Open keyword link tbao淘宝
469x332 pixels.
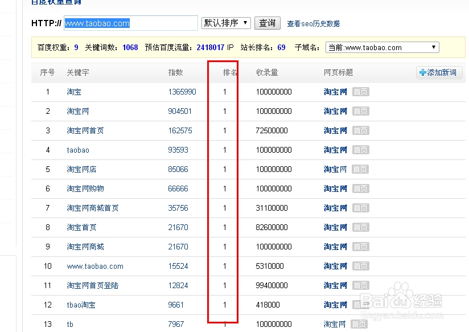tap(81, 305)
